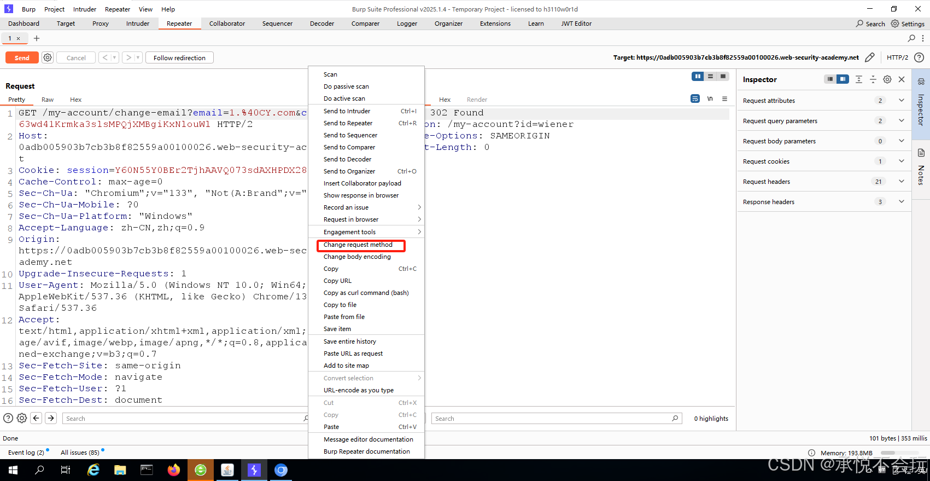
Task: Focus the response Search field
Action: pos(557,418)
